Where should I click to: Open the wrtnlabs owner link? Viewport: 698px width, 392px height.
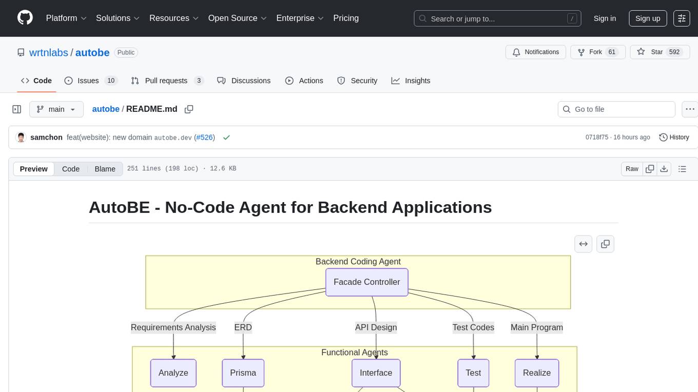click(49, 52)
